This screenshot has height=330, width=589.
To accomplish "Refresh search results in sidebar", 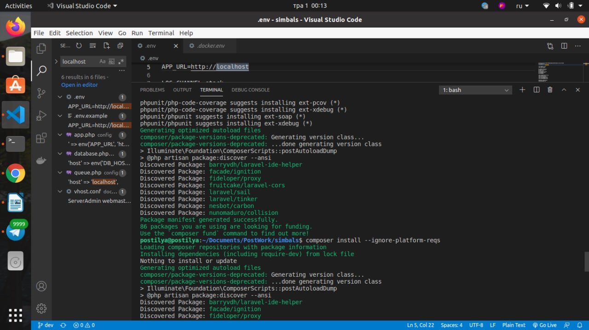I will point(79,45).
